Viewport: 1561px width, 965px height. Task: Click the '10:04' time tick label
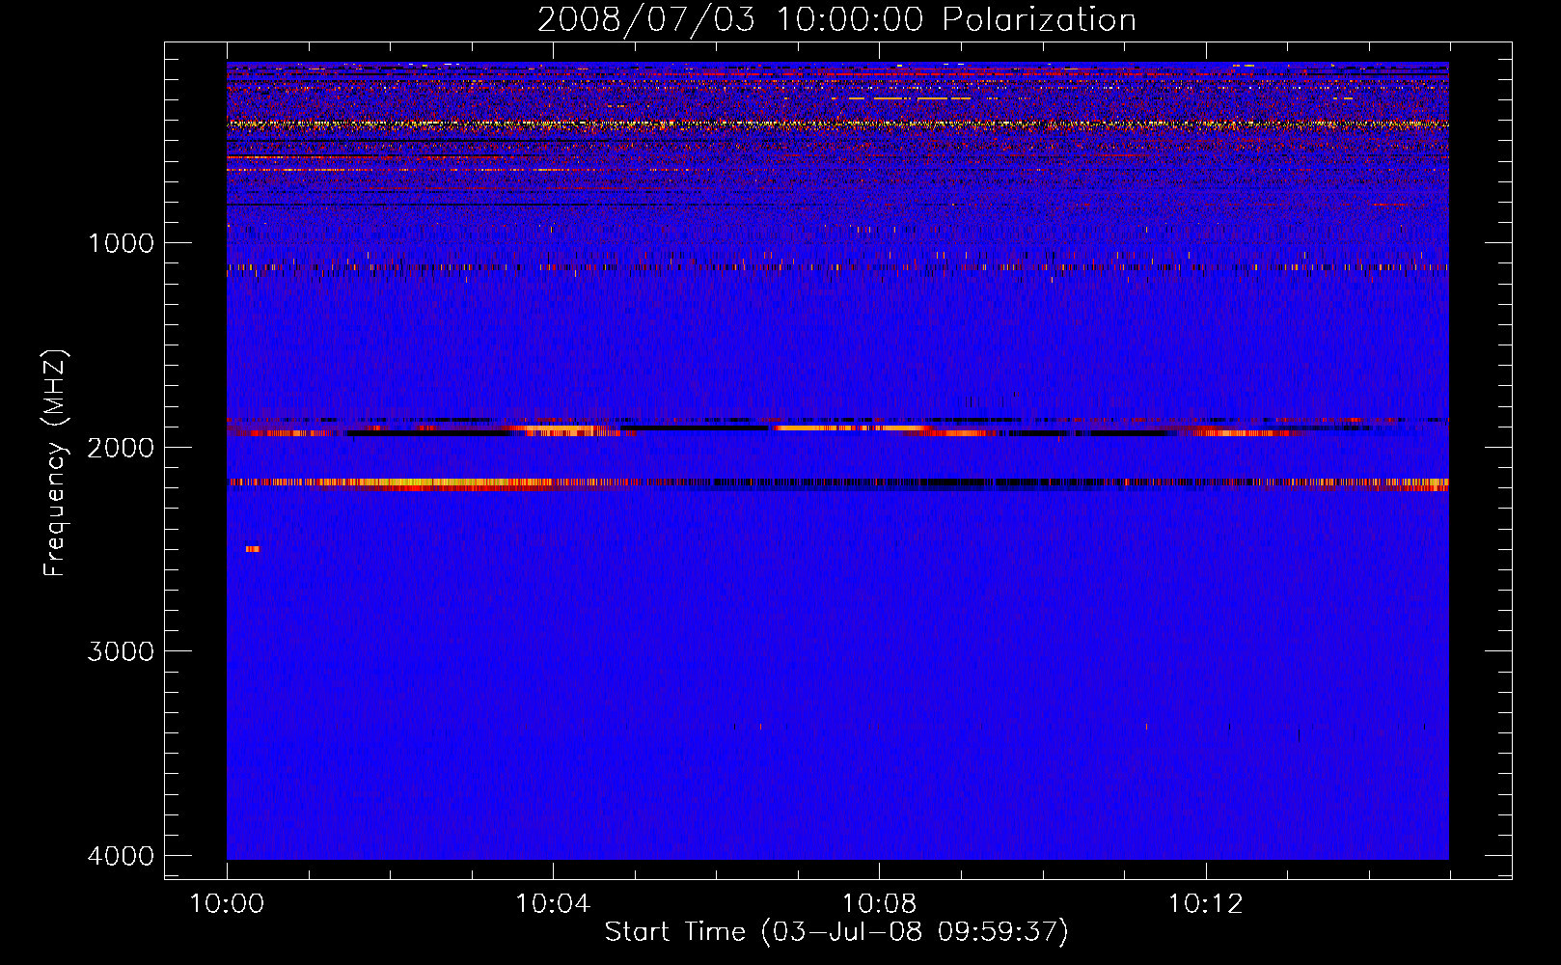pos(553,904)
